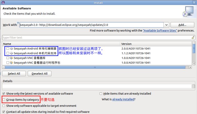
Task: Click Select All button
Action: tap(14, 74)
